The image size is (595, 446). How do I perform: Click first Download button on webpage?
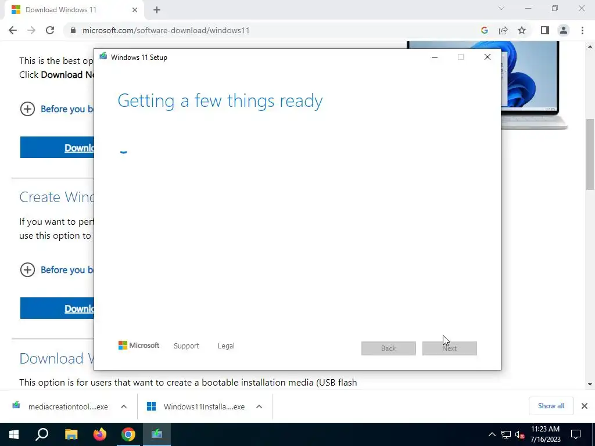pos(57,147)
